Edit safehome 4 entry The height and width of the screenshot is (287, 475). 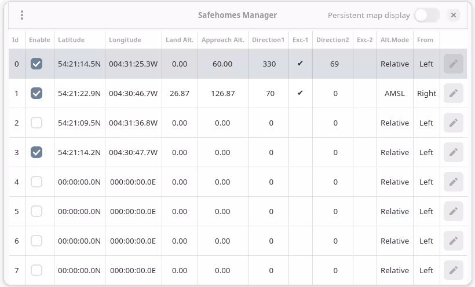point(453,182)
